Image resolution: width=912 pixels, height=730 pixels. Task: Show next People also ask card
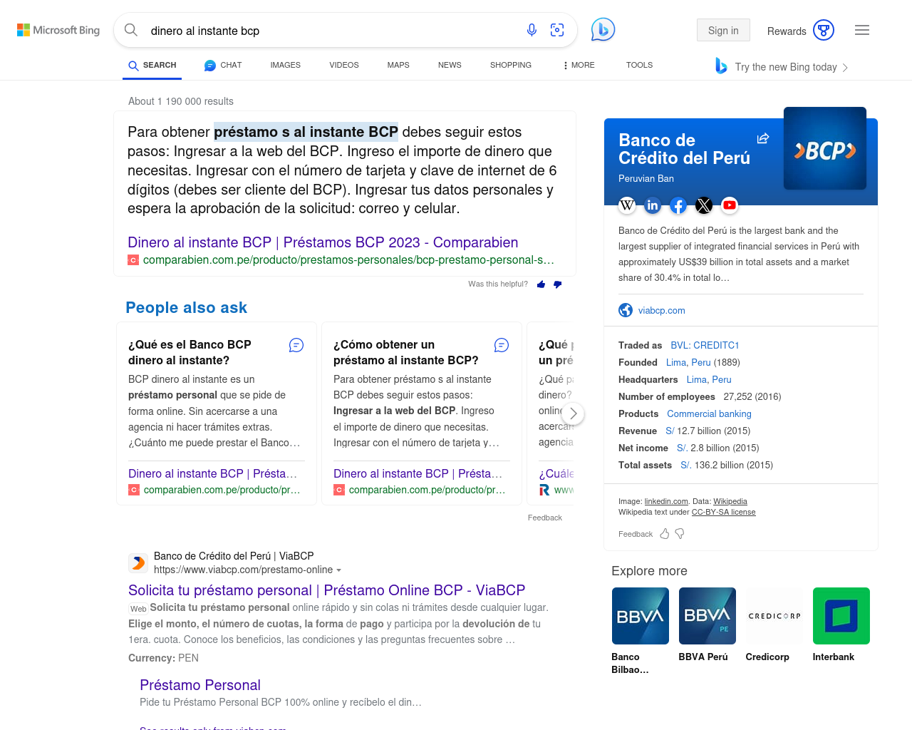573,413
